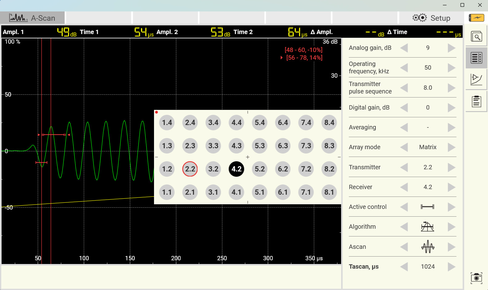Image resolution: width=488 pixels, height=290 pixels.
Task: Open the parameter list panel icon
Action: (476, 58)
